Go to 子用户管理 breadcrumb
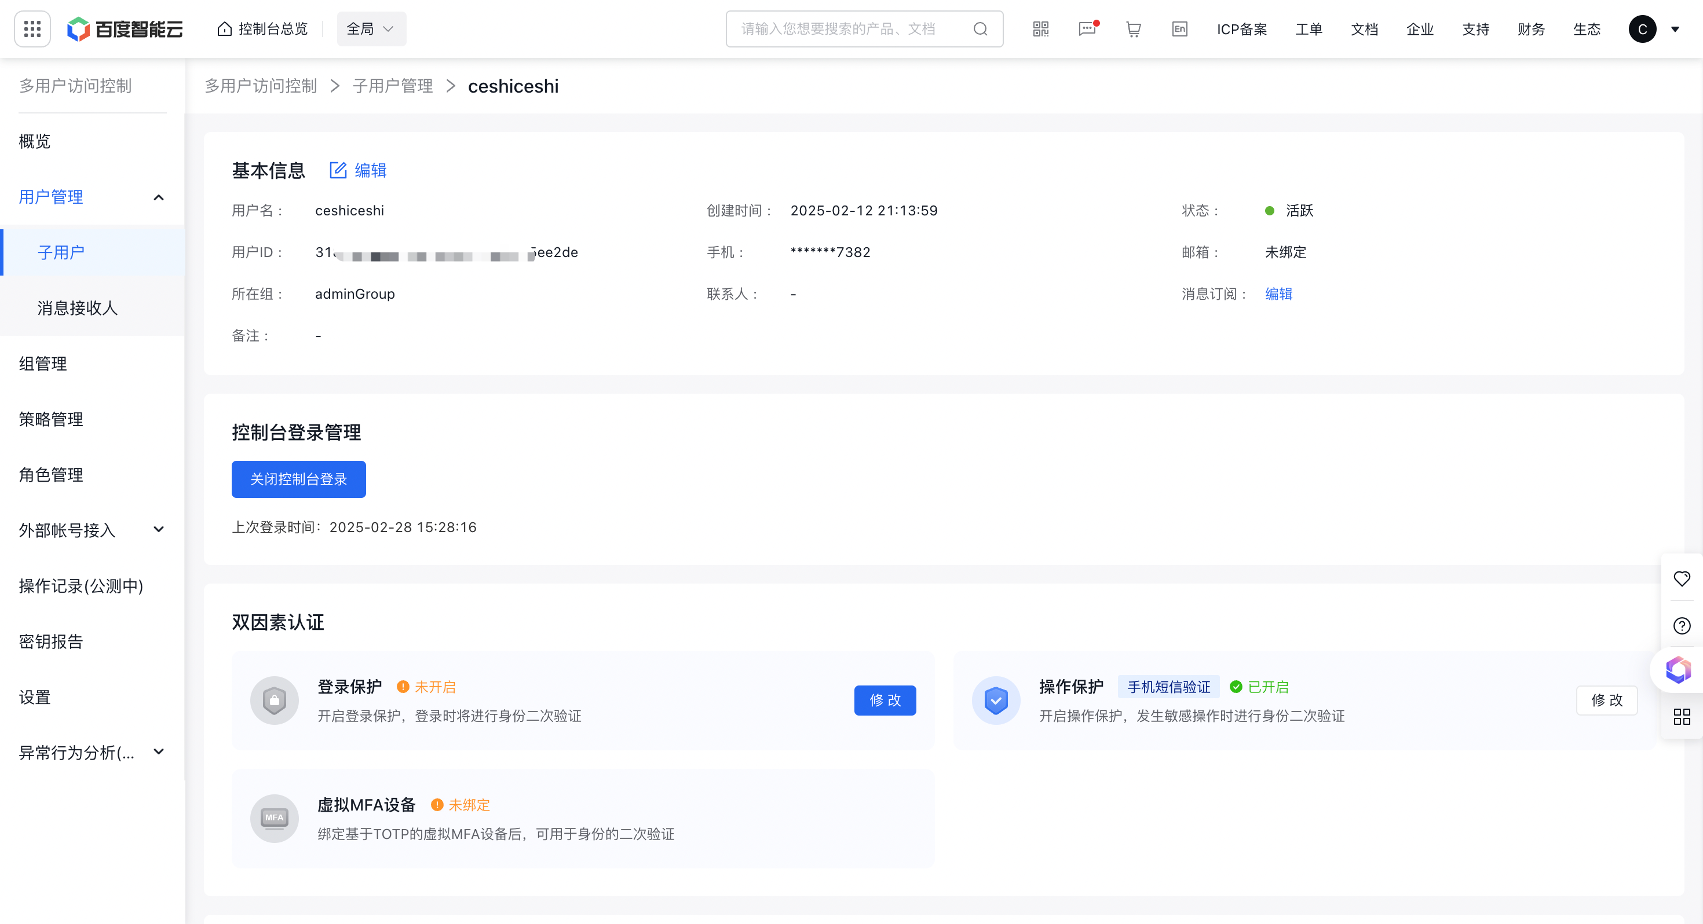 tap(393, 86)
